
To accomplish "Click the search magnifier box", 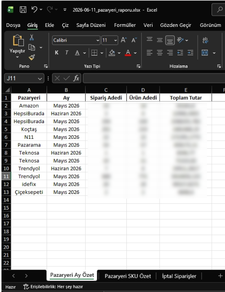I will (x=219, y=10).
